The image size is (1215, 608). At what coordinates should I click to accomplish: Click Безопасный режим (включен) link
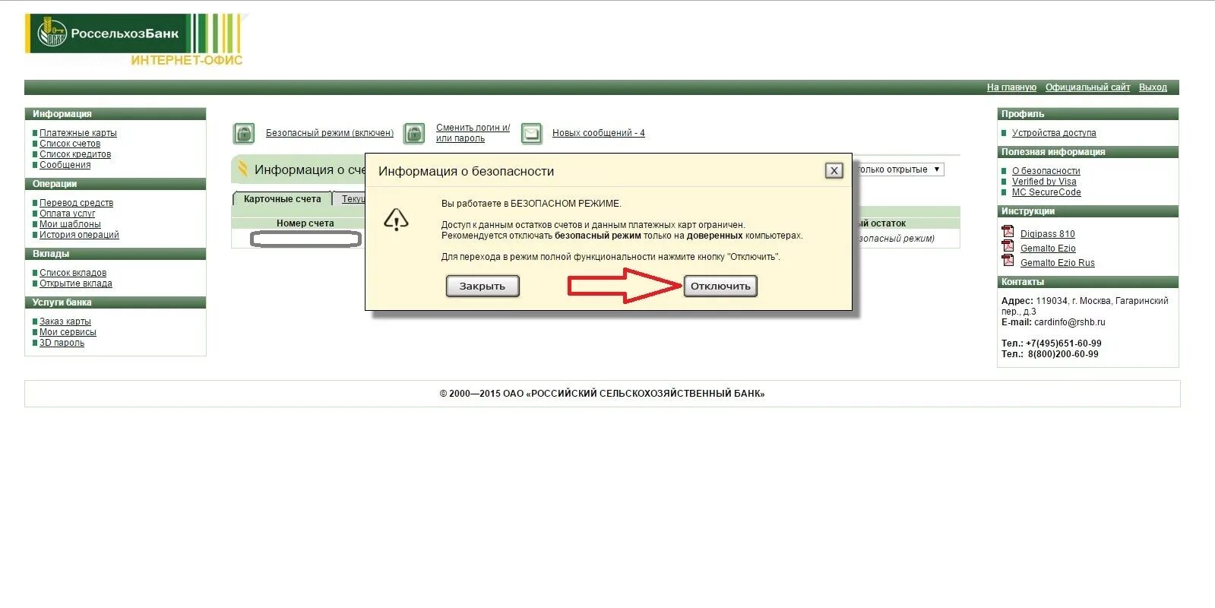[x=330, y=133]
